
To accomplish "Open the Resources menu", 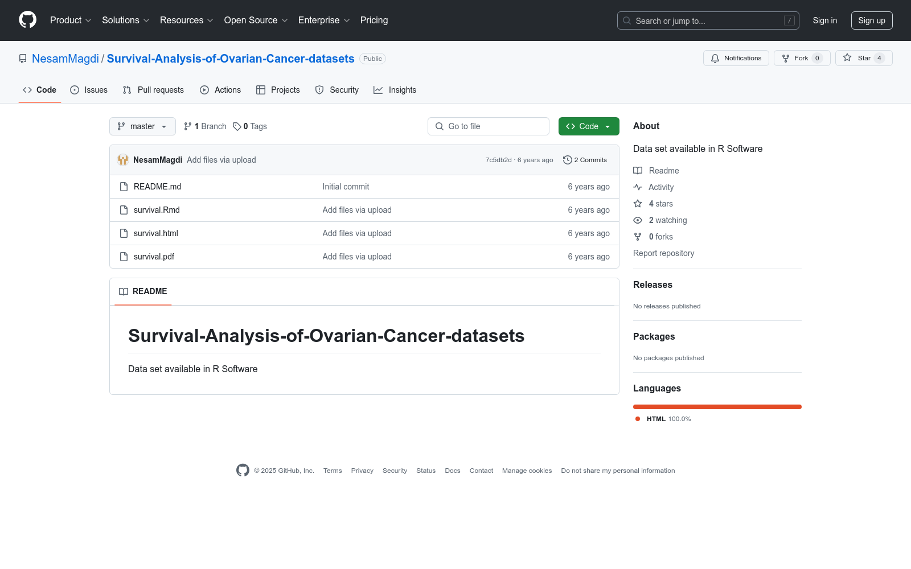I will 187,20.
